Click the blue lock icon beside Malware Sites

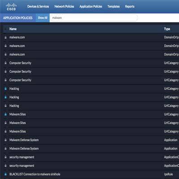(5, 114)
